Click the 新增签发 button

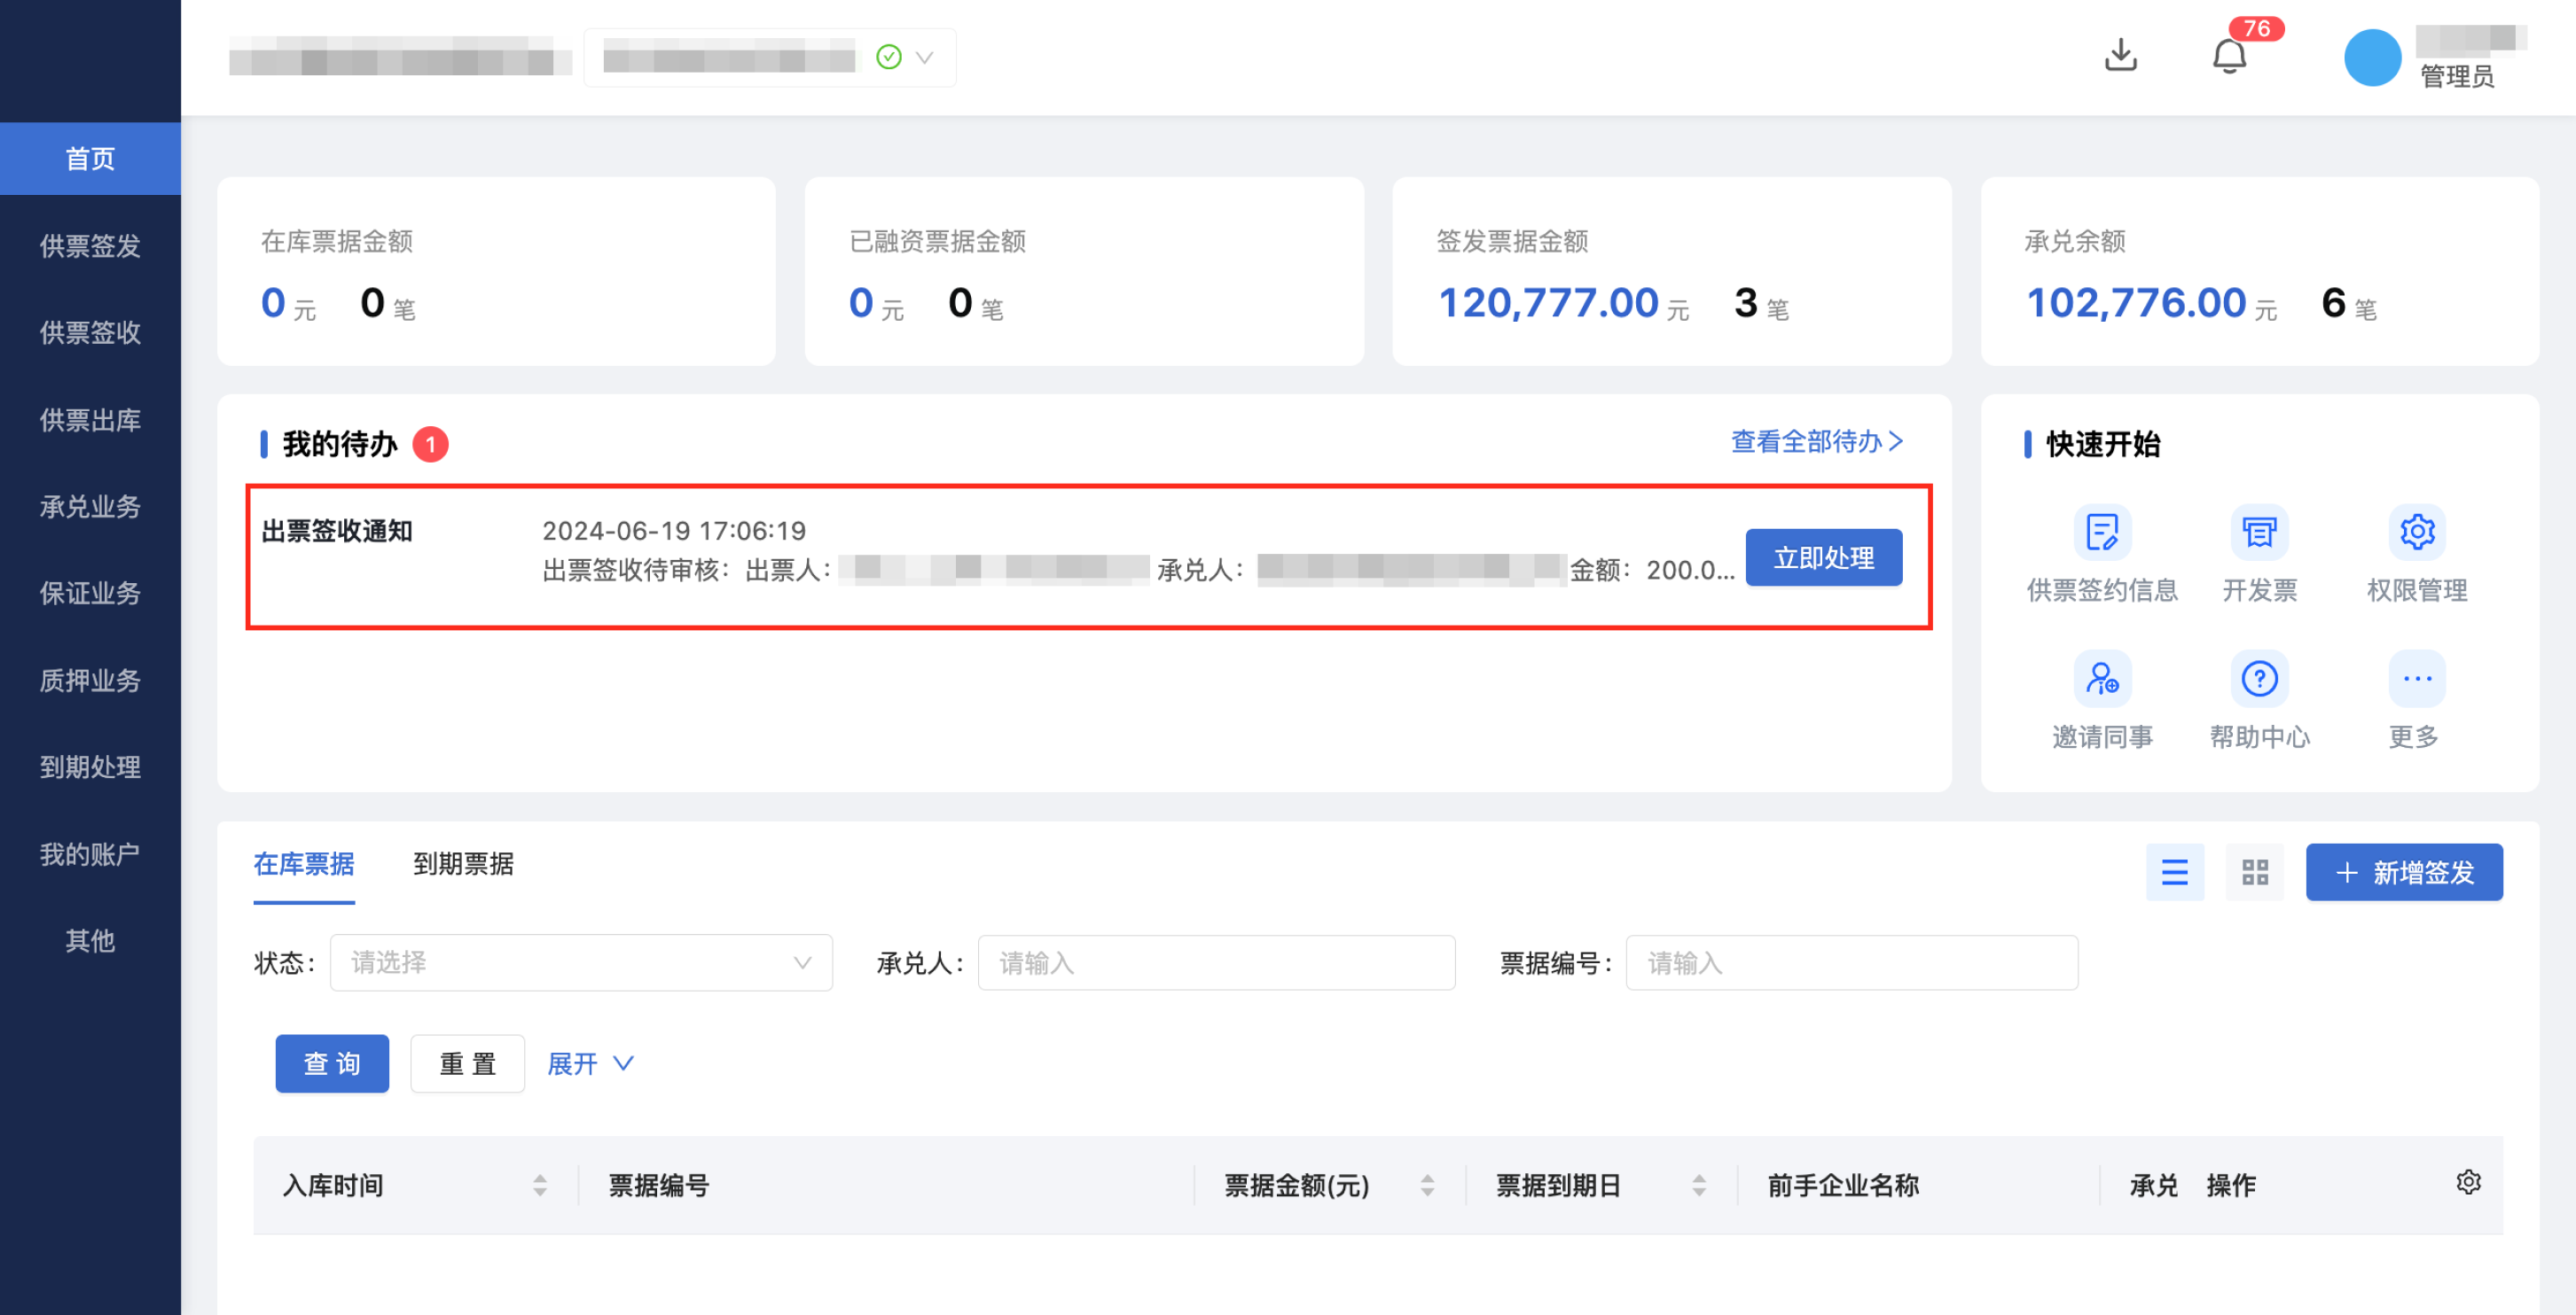click(x=2404, y=871)
